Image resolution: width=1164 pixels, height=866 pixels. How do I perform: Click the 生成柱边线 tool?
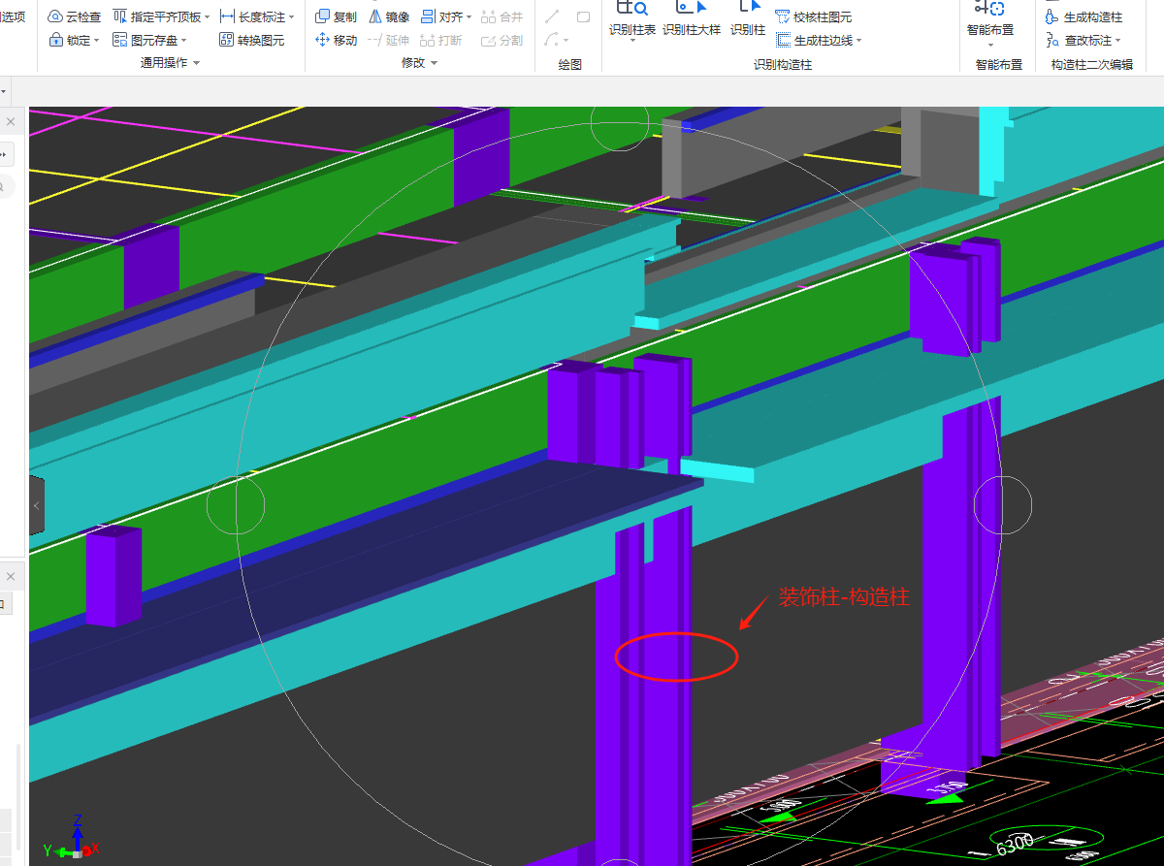tap(814, 40)
